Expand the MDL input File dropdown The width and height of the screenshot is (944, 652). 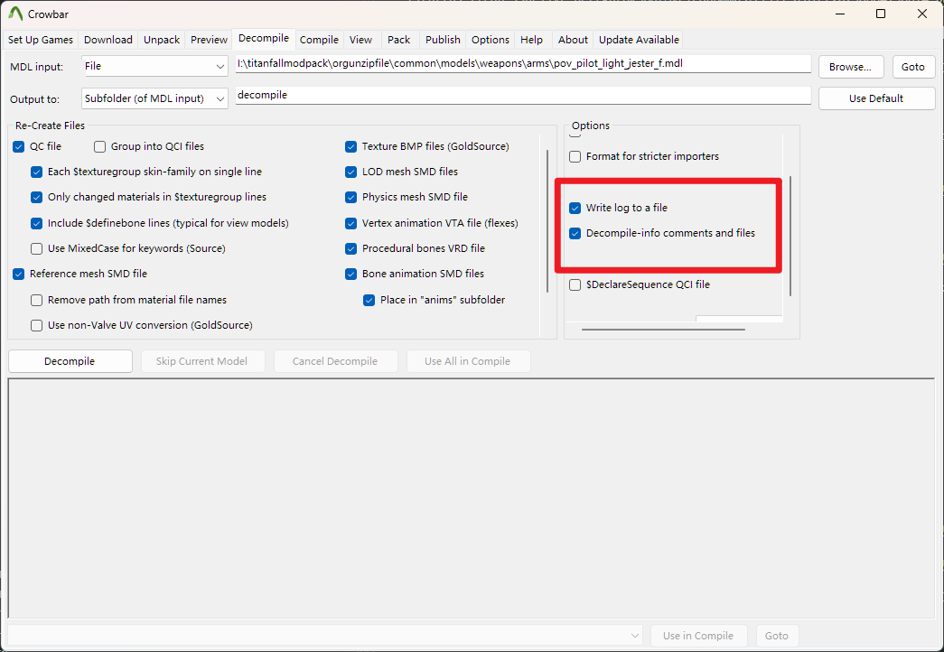[154, 66]
